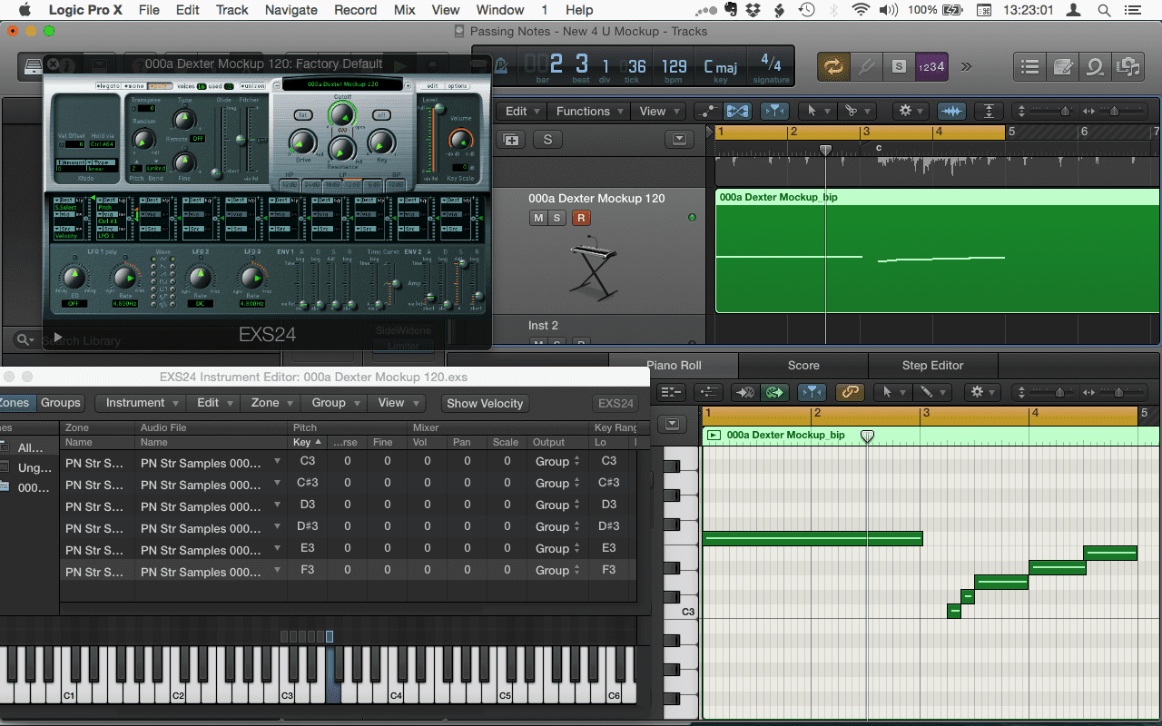Toggle MIDI In button in Piano Roll
Viewport: 1162px width, 726px height.
click(x=745, y=392)
